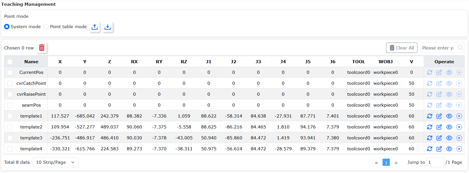Screen dimensions: 469x173
Task: Delete chosen rows with red trash icon
Action: (x=42, y=48)
